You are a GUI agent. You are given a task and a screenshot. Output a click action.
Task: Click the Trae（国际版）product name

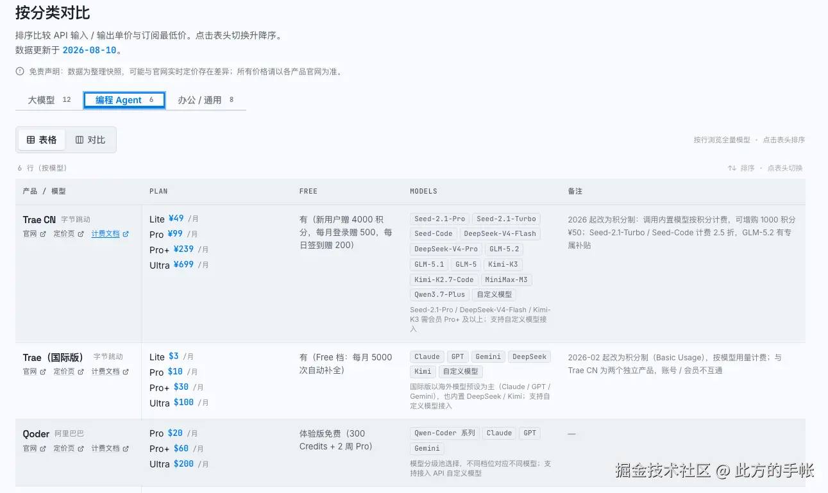pyautogui.click(x=55, y=358)
